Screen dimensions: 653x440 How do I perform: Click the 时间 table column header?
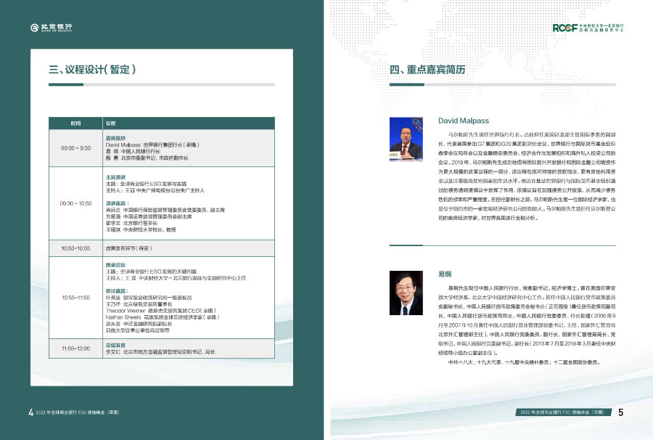[x=75, y=123]
